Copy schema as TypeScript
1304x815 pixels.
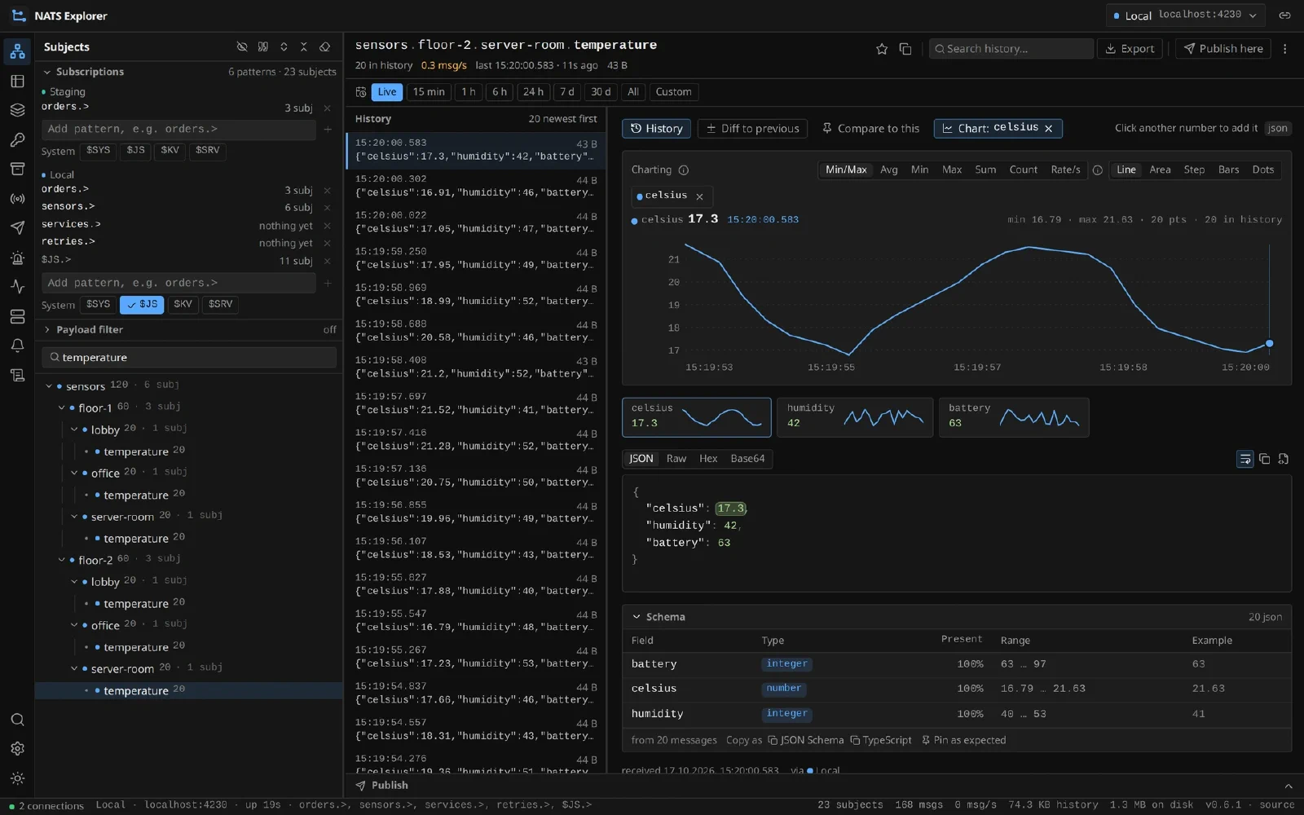881,740
